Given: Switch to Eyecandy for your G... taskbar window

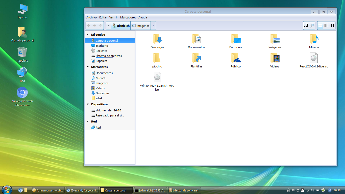Looking at the screenshot, I should point(82,190).
